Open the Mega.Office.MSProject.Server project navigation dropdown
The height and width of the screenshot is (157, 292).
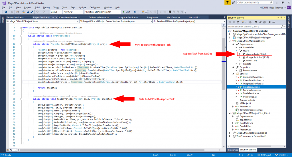click(42, 21)
